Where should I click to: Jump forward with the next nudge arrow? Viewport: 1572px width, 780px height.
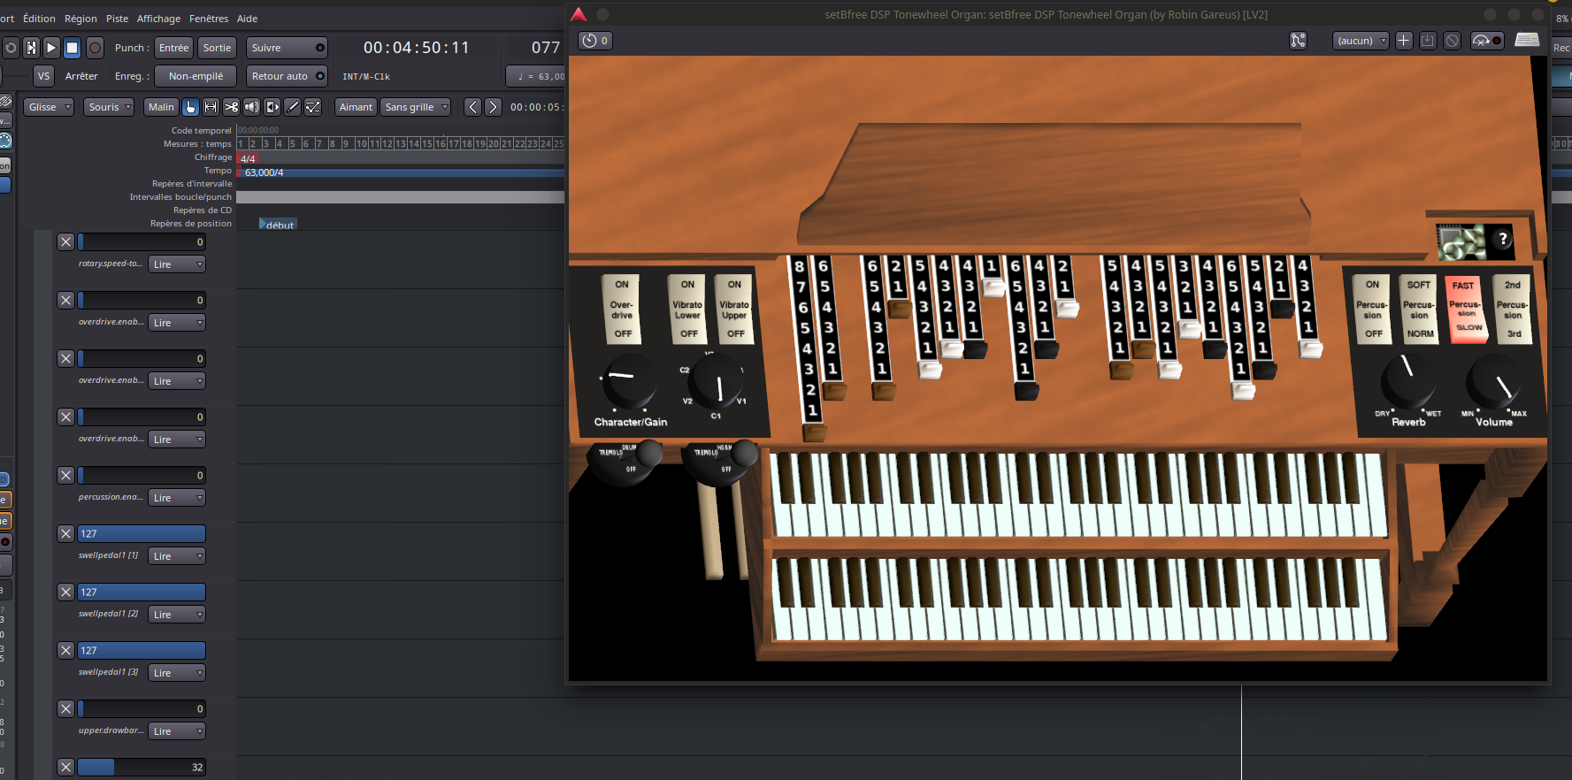click(x=493, y=107)
